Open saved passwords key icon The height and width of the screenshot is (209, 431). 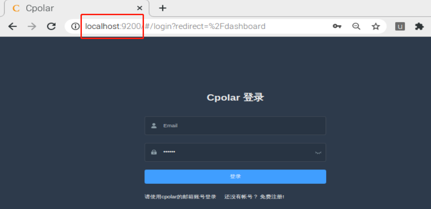[x=337, y=26]
